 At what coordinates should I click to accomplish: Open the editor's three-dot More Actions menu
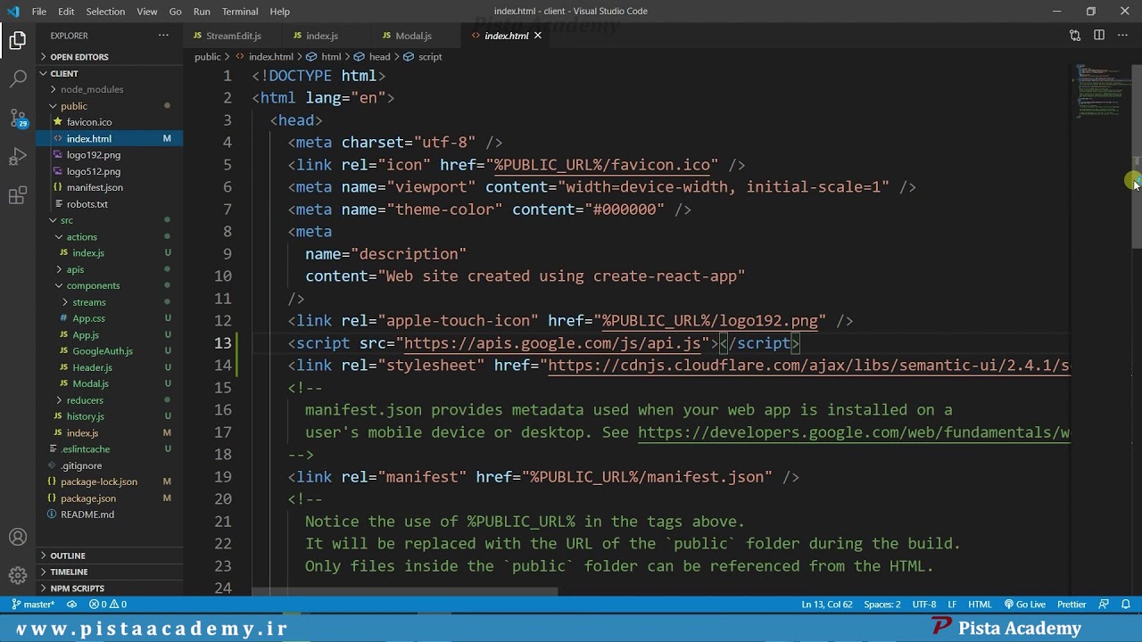[x=1122, y=36]
